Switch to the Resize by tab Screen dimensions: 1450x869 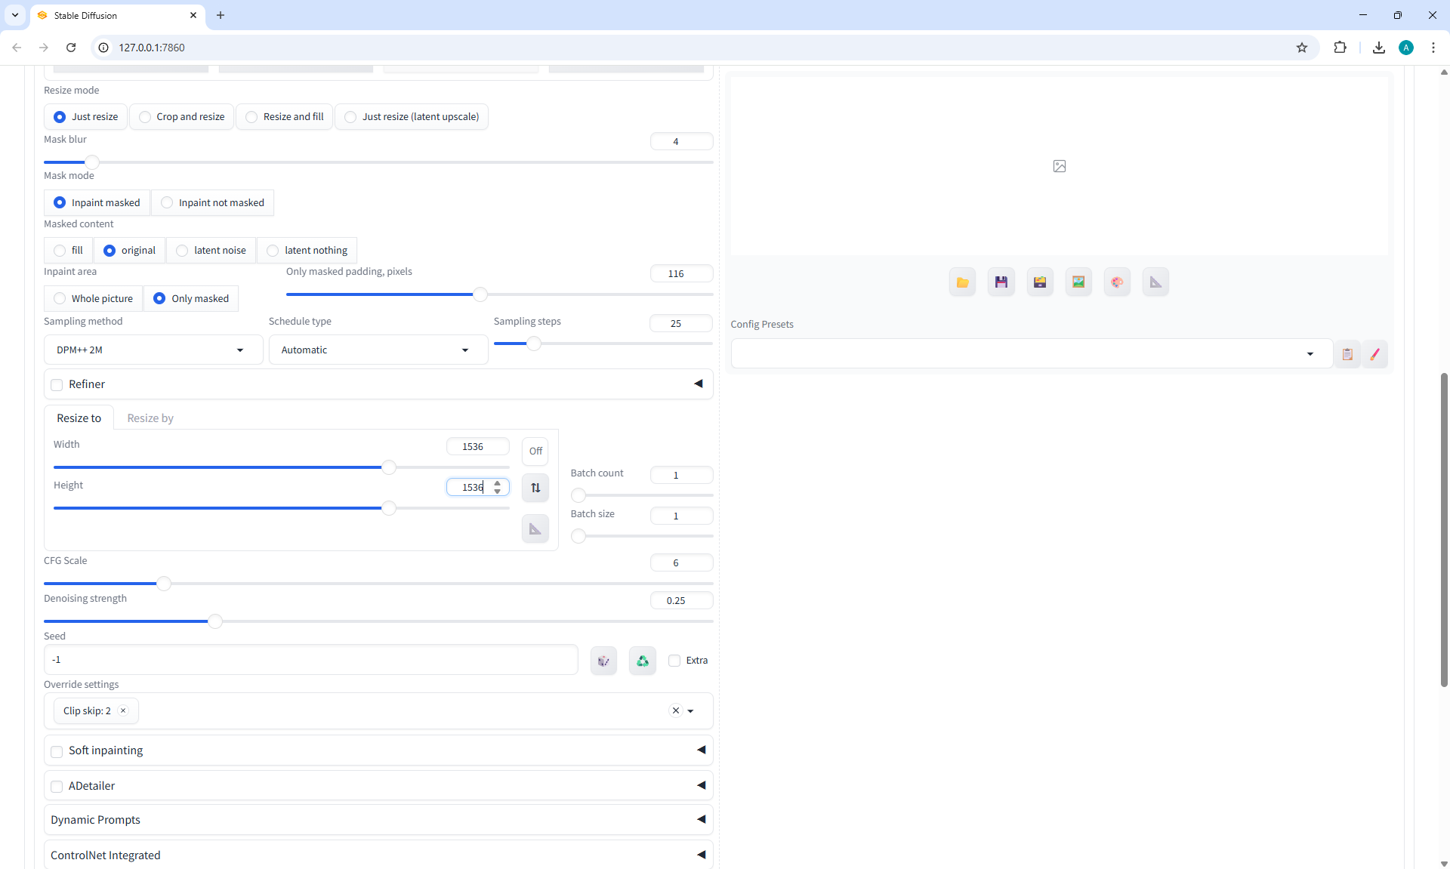pyautogui.click(x=150, y=418)
